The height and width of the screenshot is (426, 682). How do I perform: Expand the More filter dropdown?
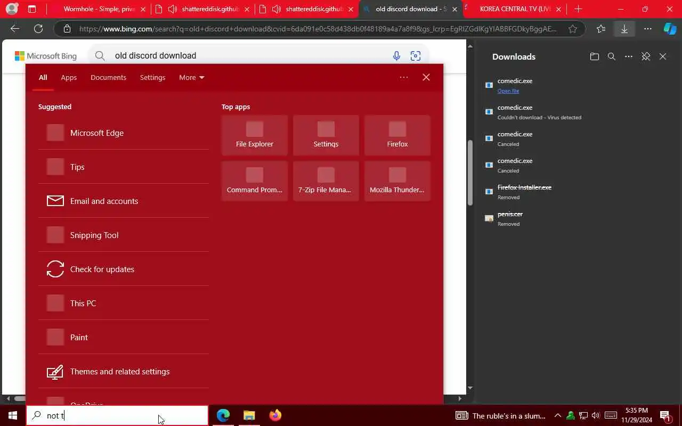click(x=191, y=78)
